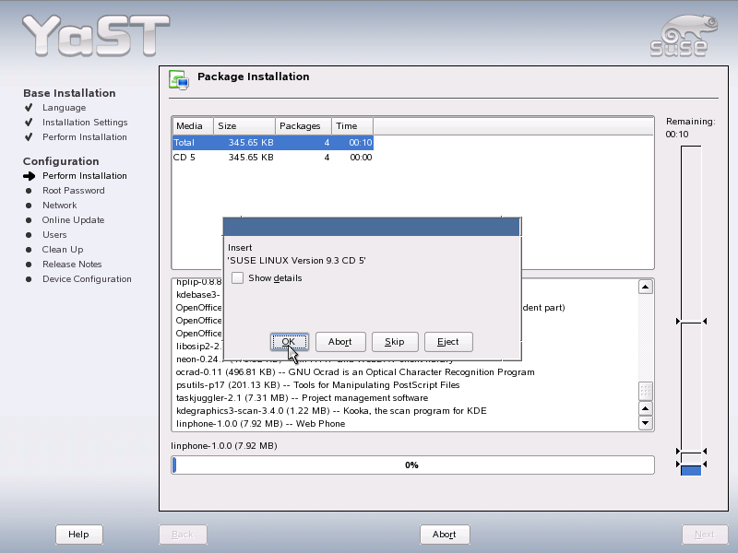Click the checkmark beside Installation Settings
738x553 pixels.
tap(29, 123)
